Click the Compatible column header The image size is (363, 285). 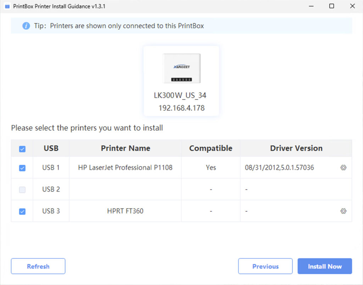click(x=211, y=148)
